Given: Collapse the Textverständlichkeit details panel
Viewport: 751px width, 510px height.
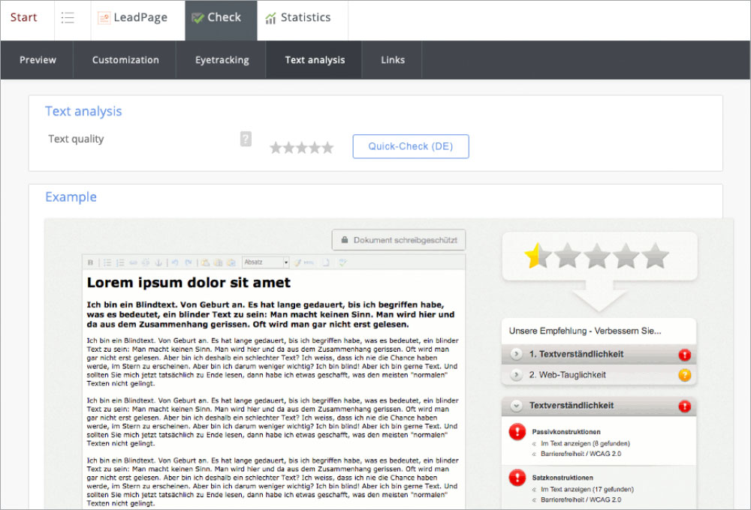Looking at the screenshot, I should click(516, 406).
